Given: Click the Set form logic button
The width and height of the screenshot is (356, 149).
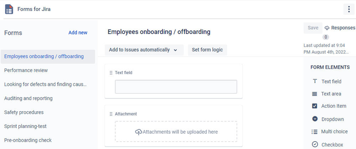Looking at the screenshot, I should (x=207, y=50).
